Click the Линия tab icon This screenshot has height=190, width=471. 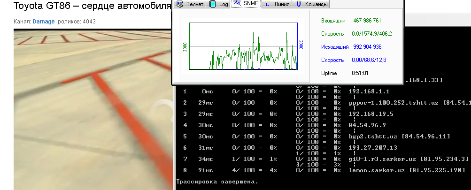click(267, 4)
